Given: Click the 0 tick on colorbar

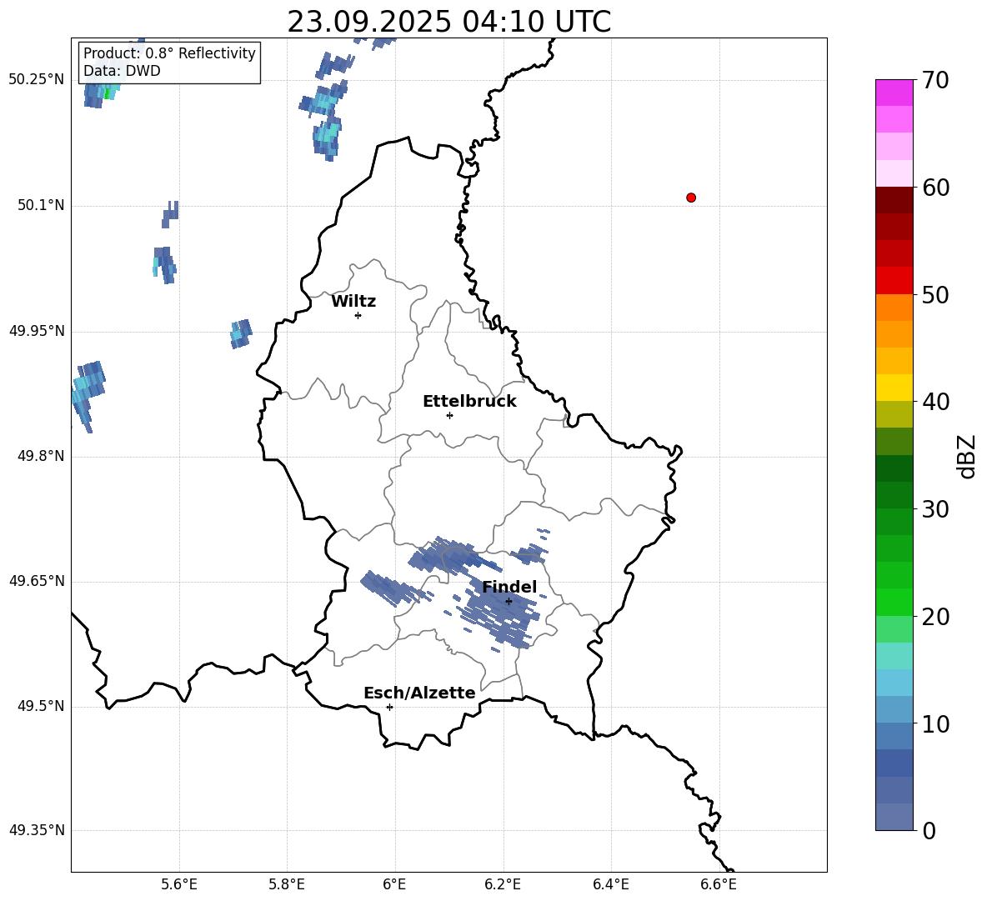Looking at the screenshot, I should [929, 830].
